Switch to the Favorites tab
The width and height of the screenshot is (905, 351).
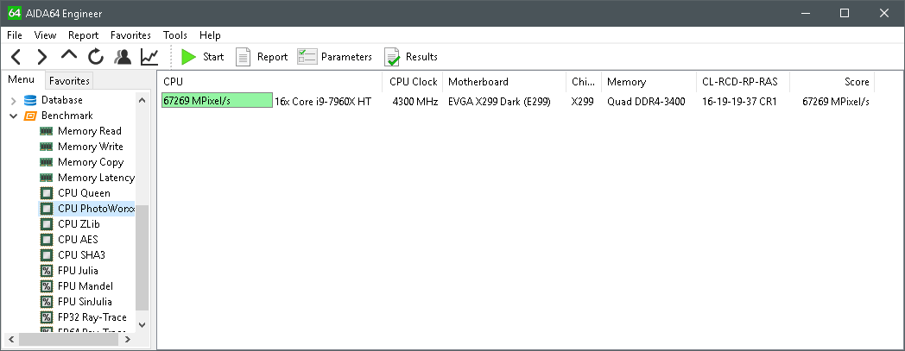pos(69,81)
